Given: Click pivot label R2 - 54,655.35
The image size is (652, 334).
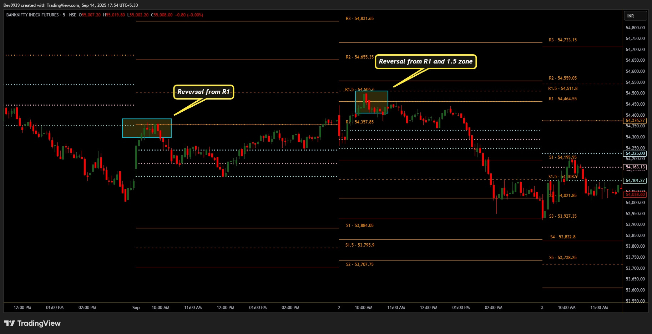Looking at the screenshot, I should (360, 57).
